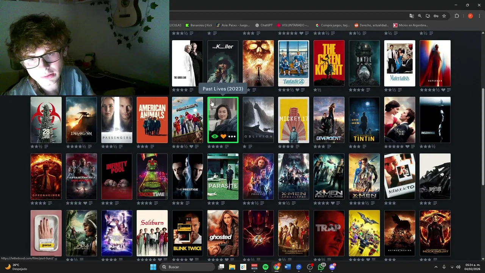Open the review icon under Until Dawn
The image size is (485, 273).
[x=368, y=90]
